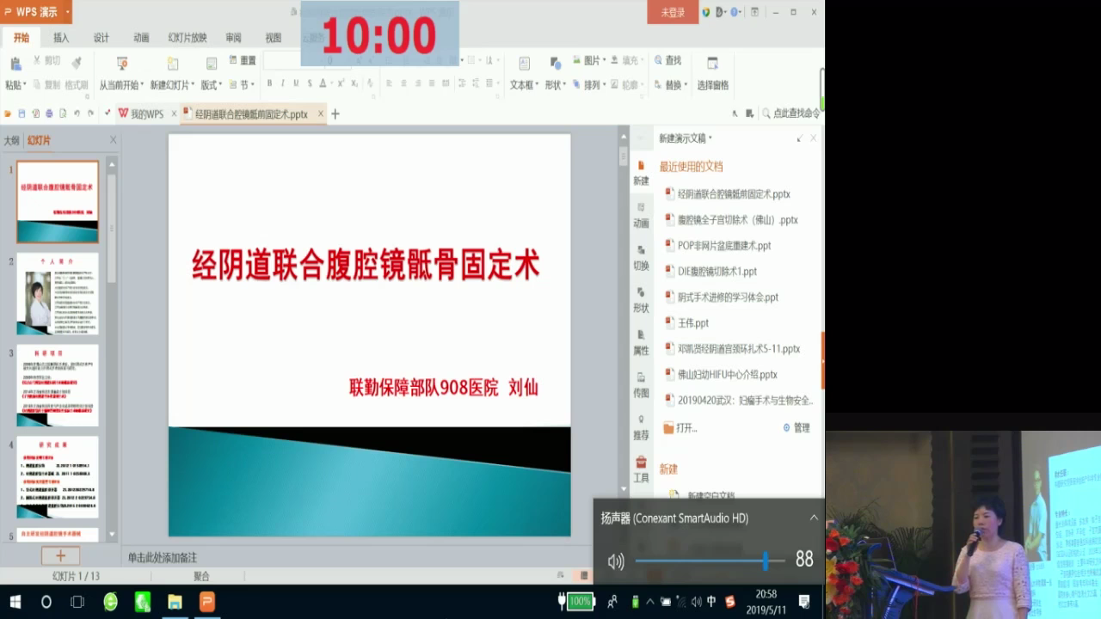Image resolution: width=1101 pixels, height=619 pixels.
Task: Toggle bold formatting with the B button
Action: coord(269,83)
